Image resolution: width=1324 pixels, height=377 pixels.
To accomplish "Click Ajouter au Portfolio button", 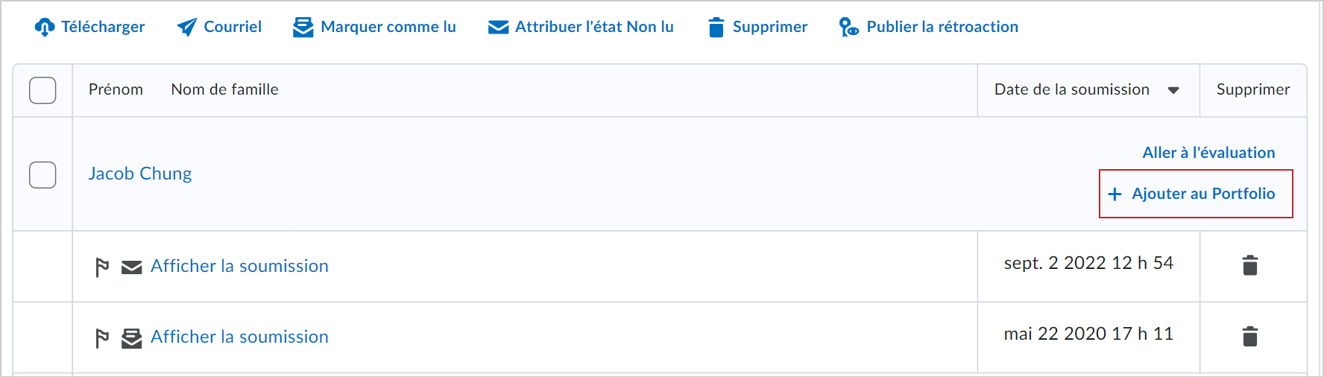I will pos(1196,194).
